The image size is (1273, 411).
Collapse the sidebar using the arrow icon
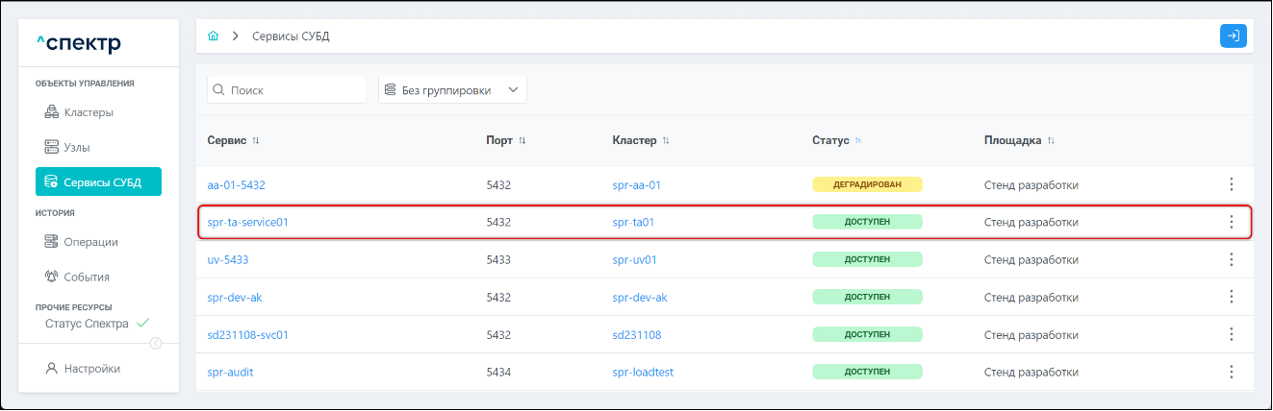156,344
